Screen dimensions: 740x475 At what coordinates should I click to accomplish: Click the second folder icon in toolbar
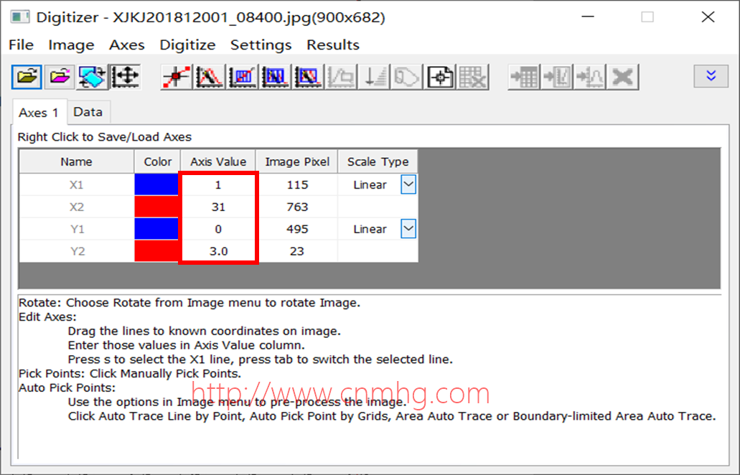pos(59,76)
